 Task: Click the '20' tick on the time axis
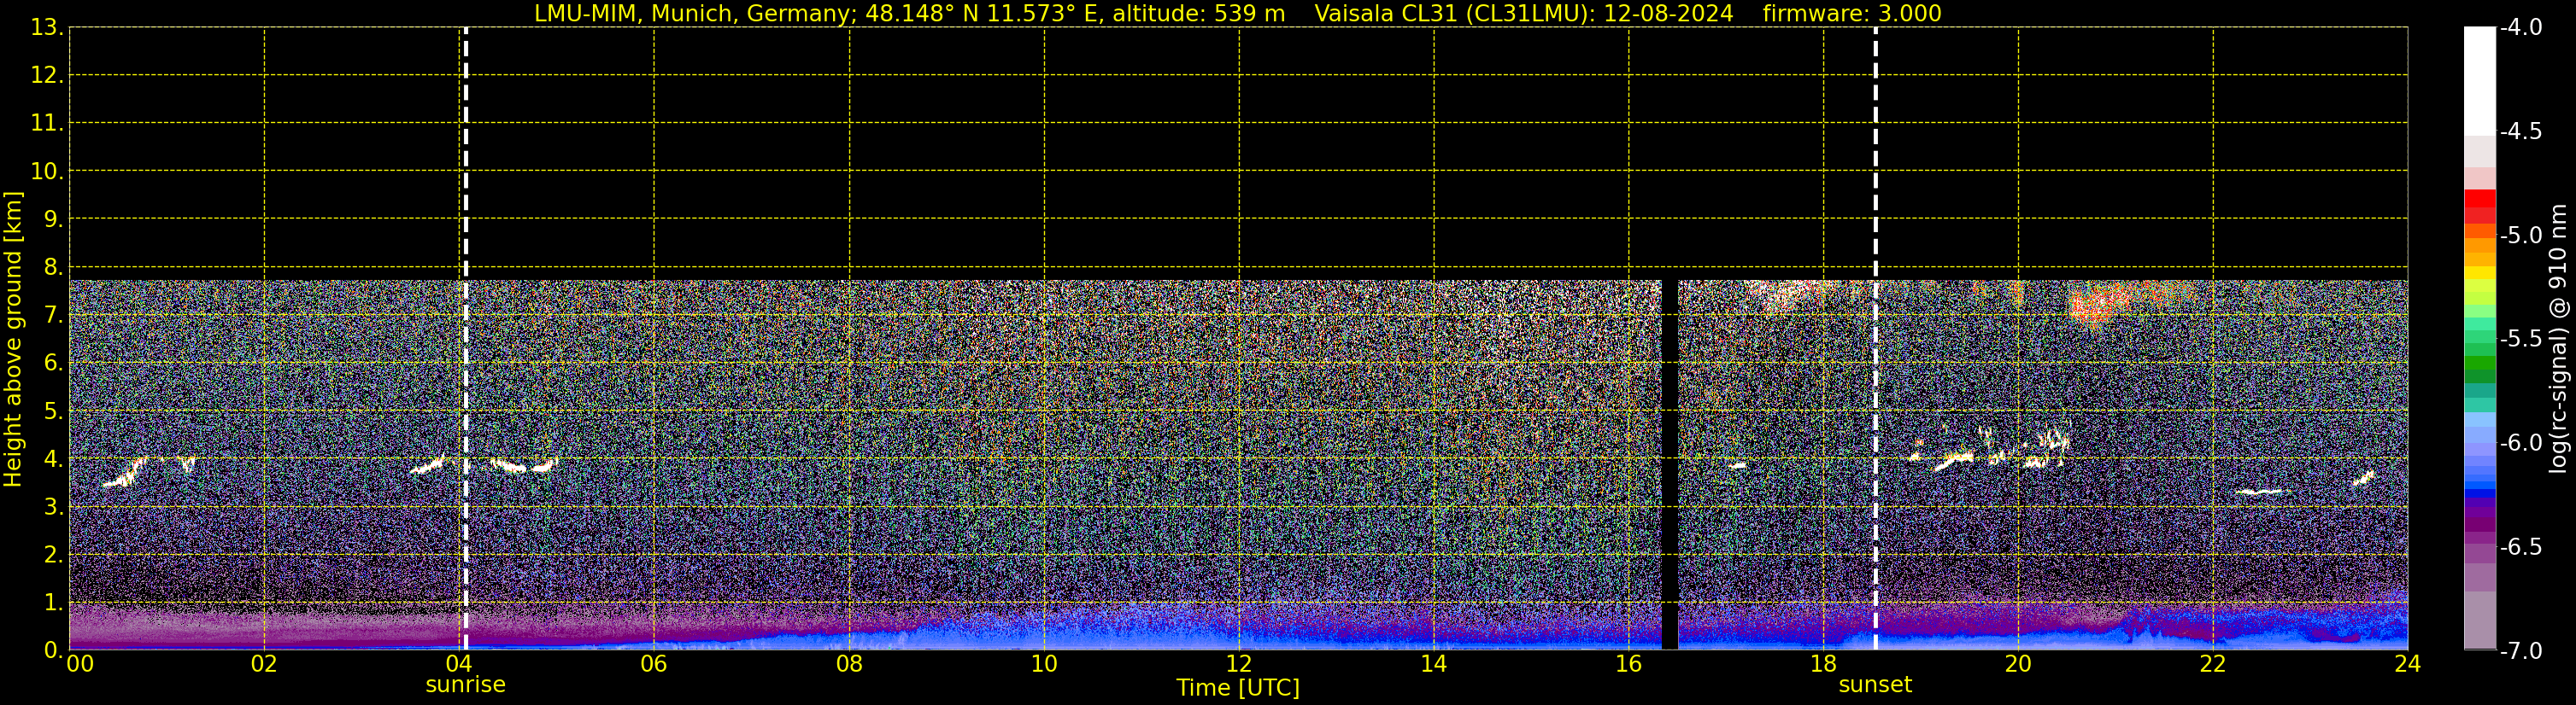point(2017,664)
